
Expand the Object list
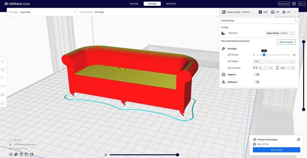(x=15, y=140)
